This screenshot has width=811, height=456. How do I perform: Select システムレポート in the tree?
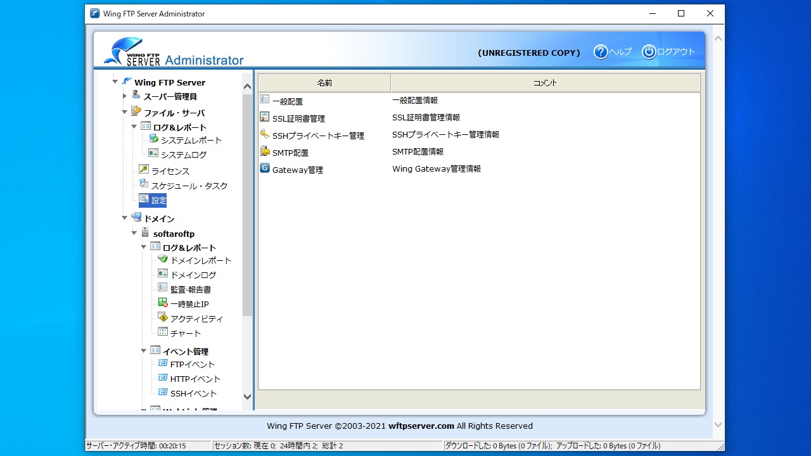click(x=191, y=140)
